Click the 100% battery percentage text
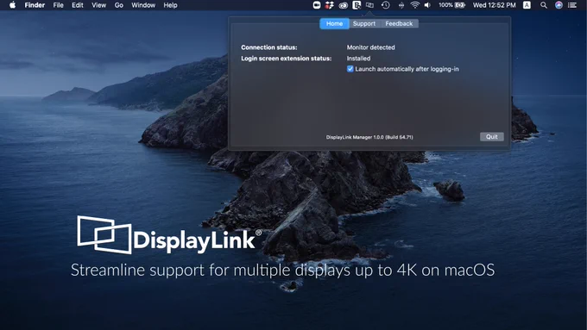Image resolution: width=587 pixels, height=330 pixels. point(445,5)
